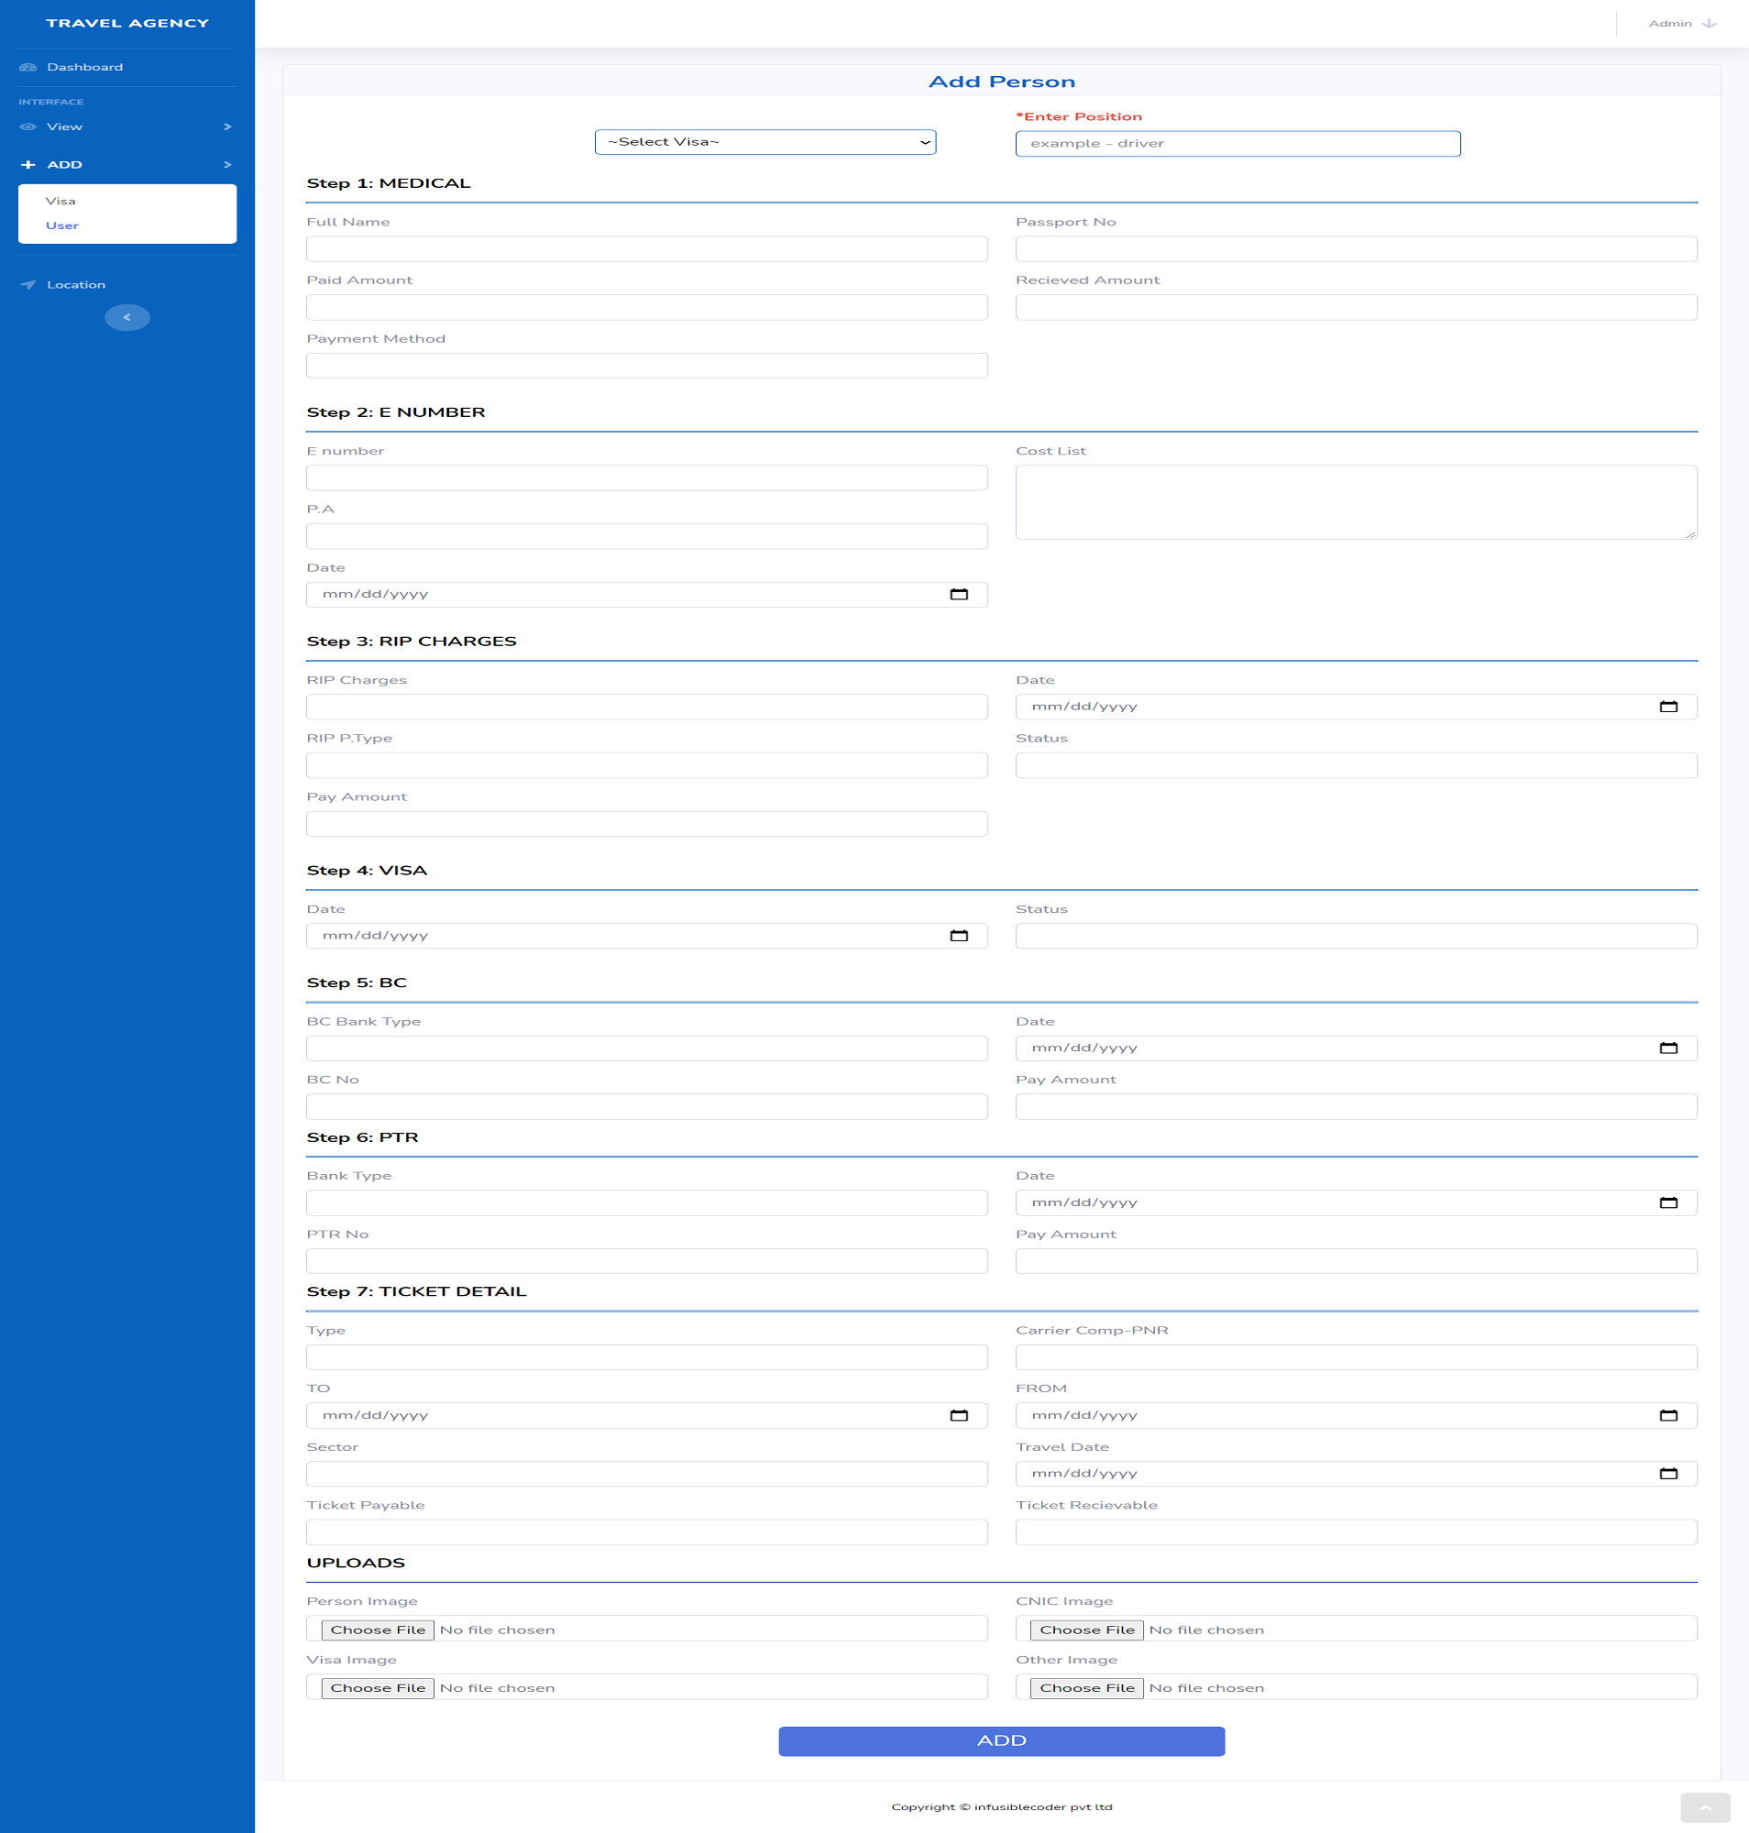The width and height of the screenshot is (1749, 1833).
Task: Click the plus icon beside ADD
Action: tap(28, 165)
